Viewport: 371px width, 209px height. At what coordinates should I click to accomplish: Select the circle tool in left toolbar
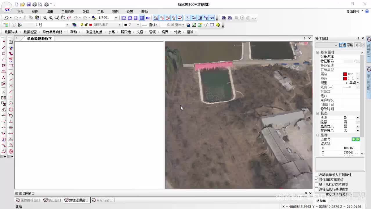pyautogui.click(x=11, y=103)
